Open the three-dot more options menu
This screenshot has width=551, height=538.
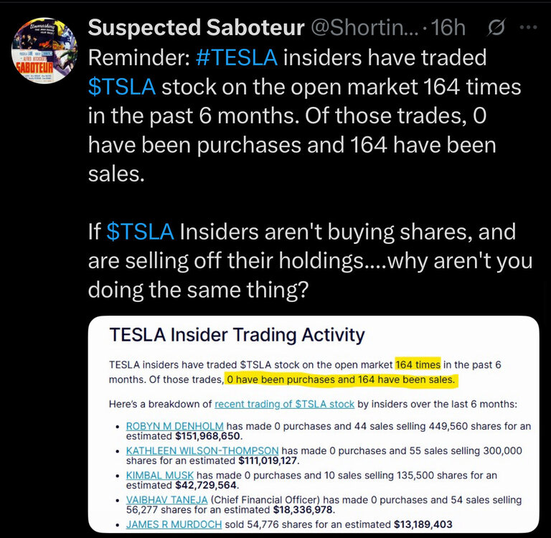click(527, 29)
